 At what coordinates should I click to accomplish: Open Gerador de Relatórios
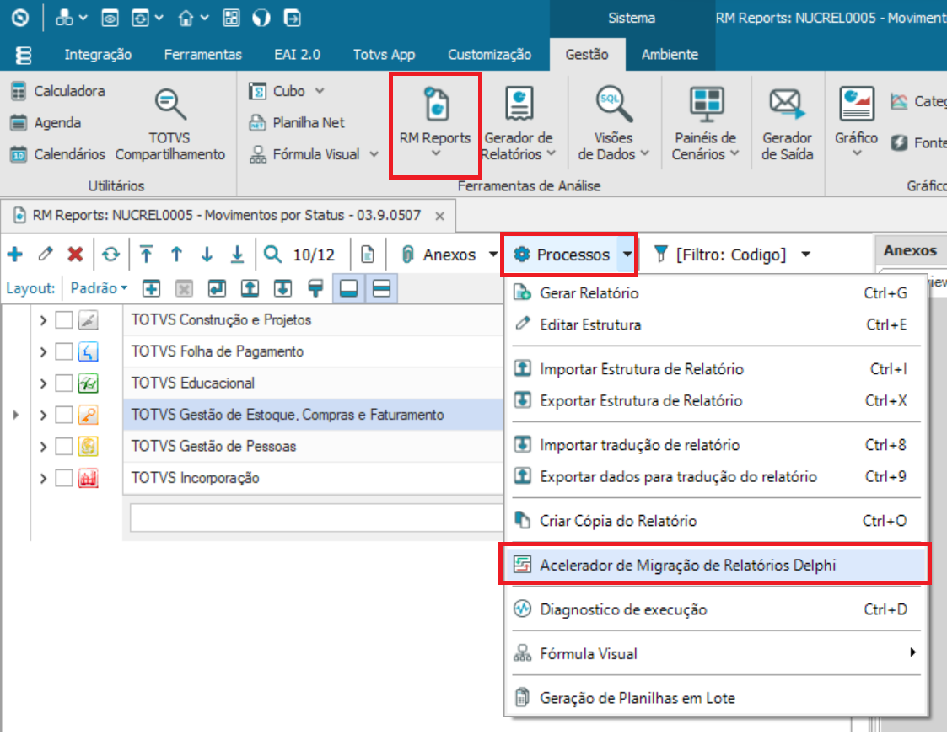[x=519, y=124]
